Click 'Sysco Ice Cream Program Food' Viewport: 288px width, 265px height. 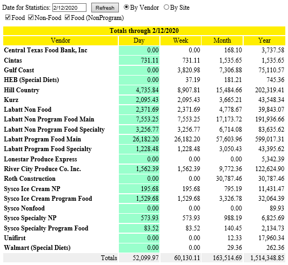tap(48, 199)
